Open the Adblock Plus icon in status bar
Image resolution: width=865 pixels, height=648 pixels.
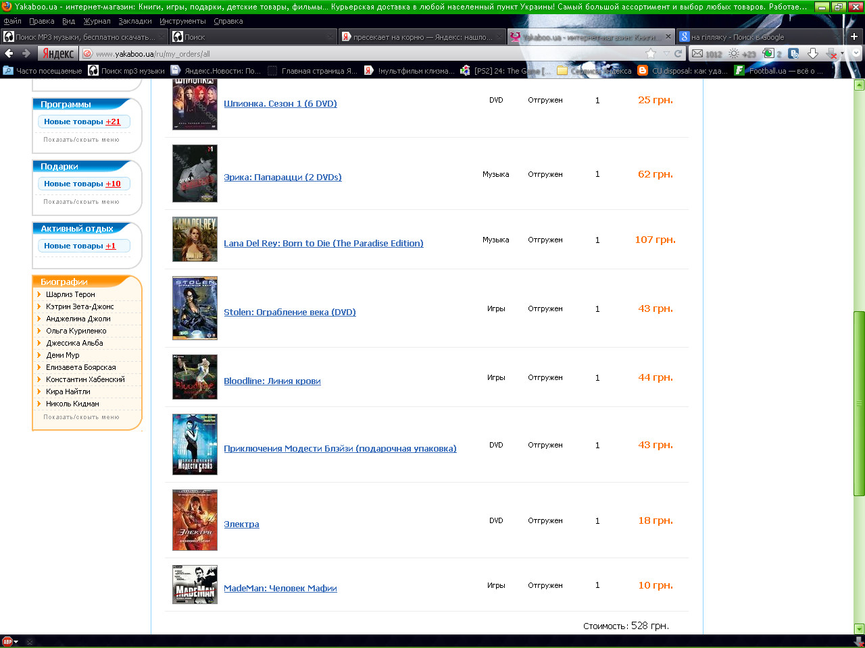click(7, 641)
